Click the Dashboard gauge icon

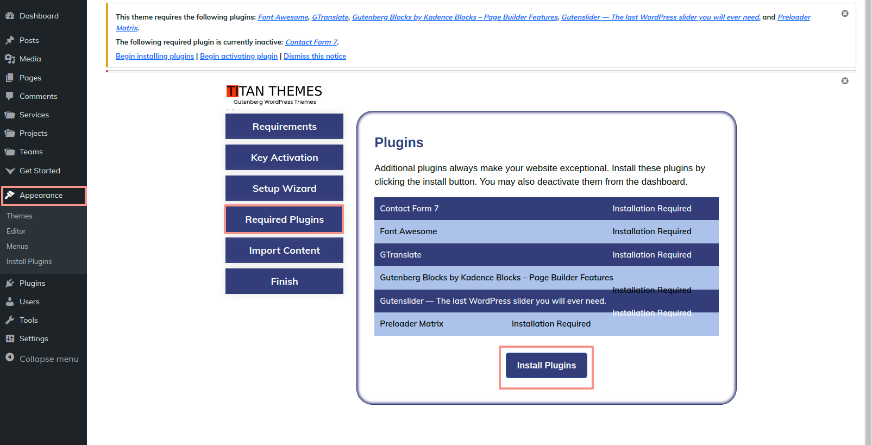(x=10, y=16)
